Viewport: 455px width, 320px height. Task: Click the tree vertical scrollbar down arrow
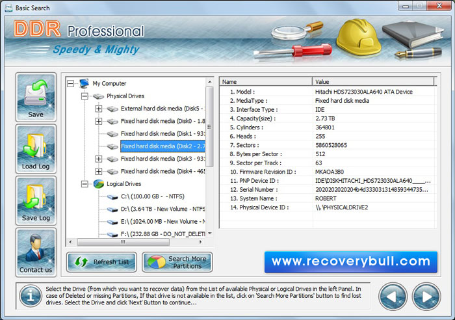click(x=210, y=233)
